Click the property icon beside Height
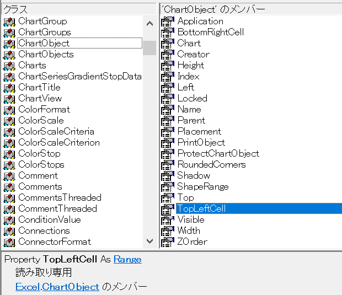The width and height of the screenshot is (342, 295). 168,66
